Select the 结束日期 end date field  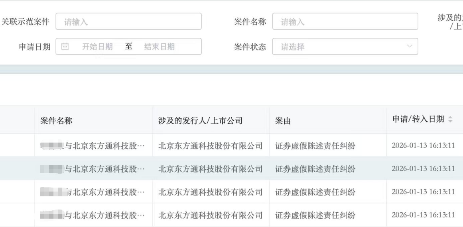(160, 47)
